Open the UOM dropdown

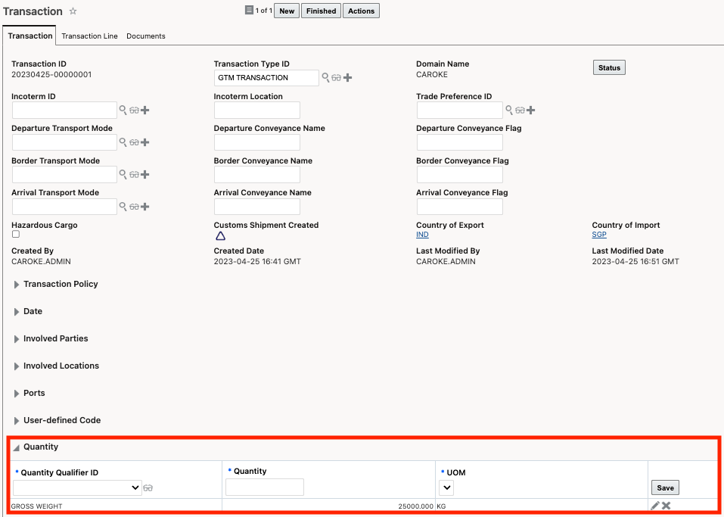446,487
